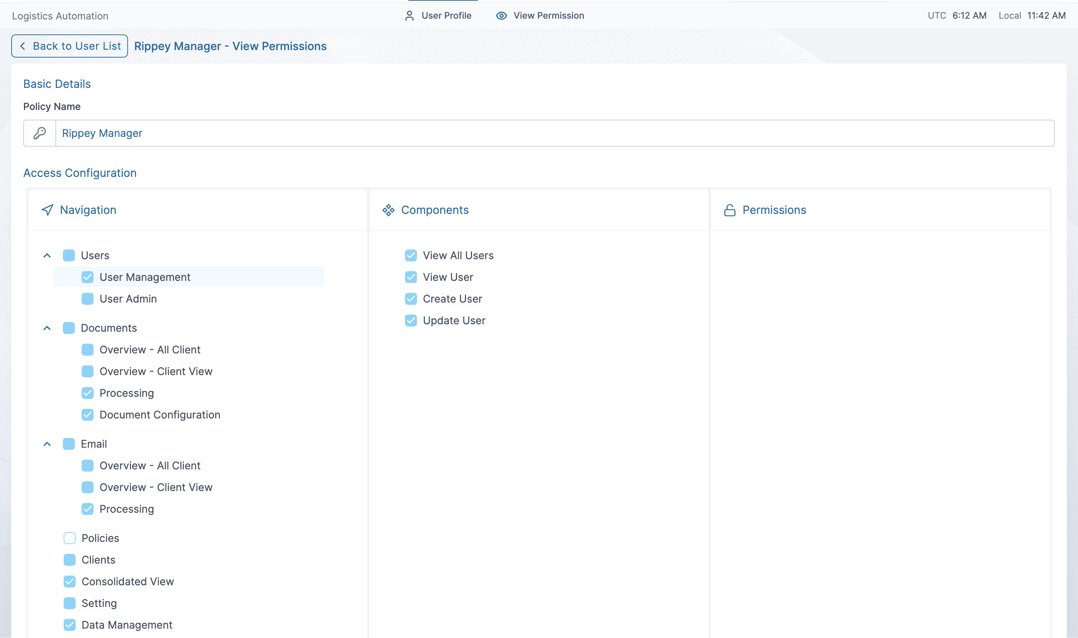Image resolution: width=1078 pixels, height=638 pixels.
Task: Click the User Profile person icon
Action: coord(409,16)
